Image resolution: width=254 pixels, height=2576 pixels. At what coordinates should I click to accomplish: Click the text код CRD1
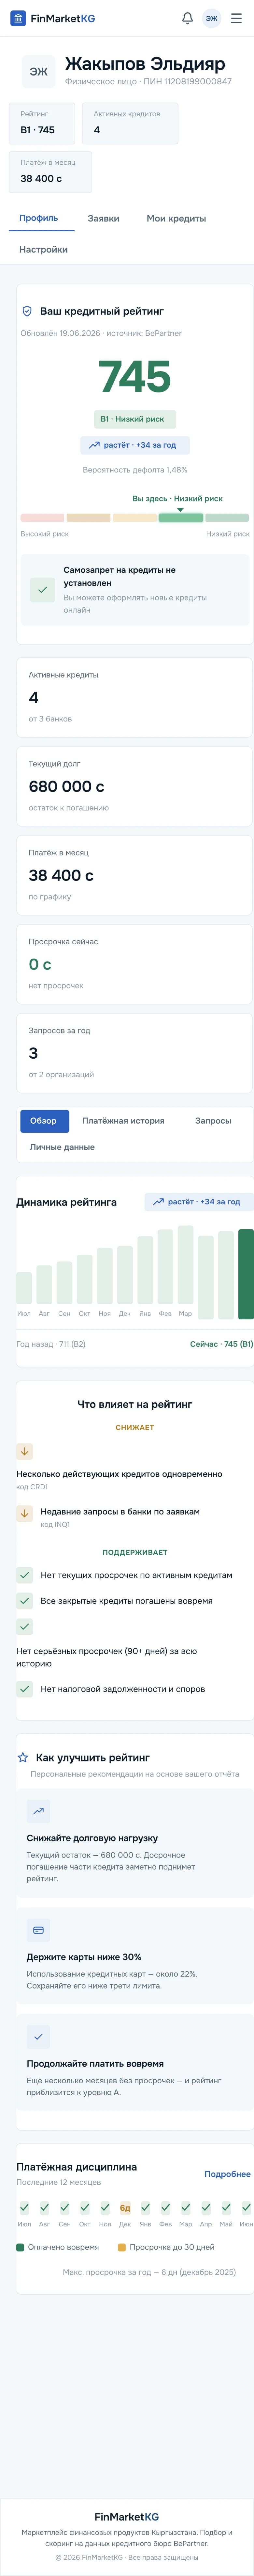pyautogui.click(x=32, y=1487)
